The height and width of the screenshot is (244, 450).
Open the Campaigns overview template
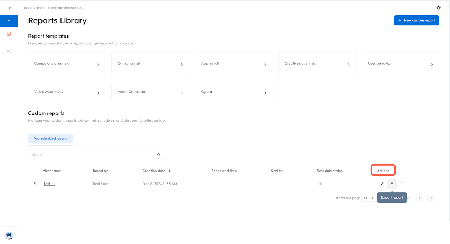click(x=67, y=64)
